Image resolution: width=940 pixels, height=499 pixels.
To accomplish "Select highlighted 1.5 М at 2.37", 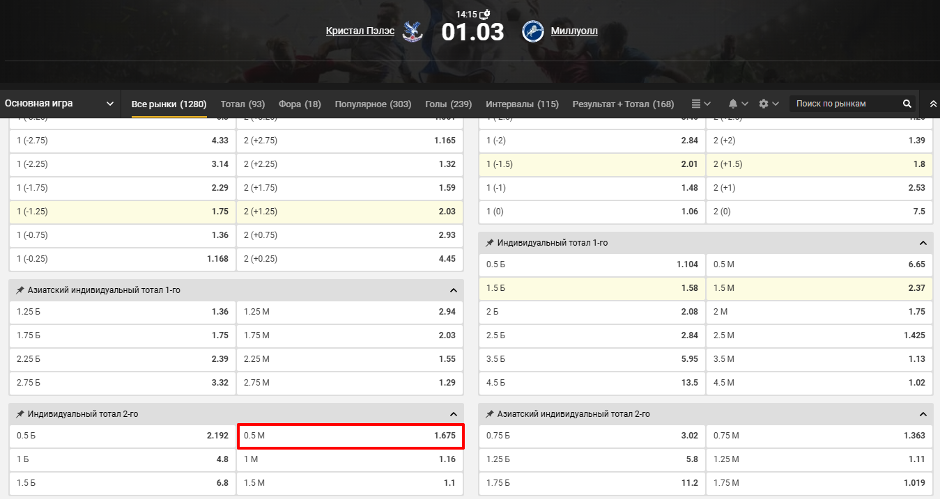I will click(x=819, y=288).
